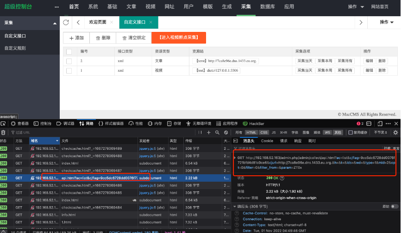The width and height of the screenshot is (401, 233).
Task: Toggle the 其他 request type filter
Action: [338, 133]
